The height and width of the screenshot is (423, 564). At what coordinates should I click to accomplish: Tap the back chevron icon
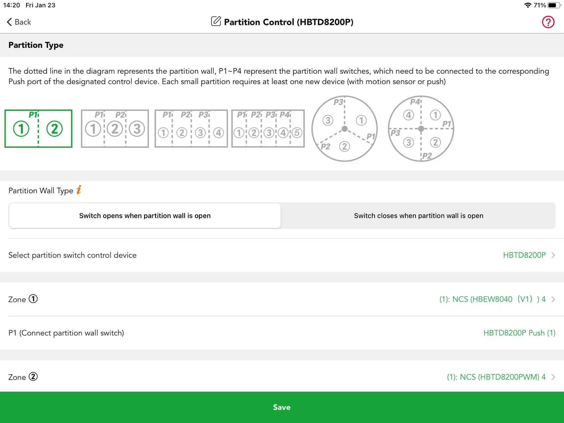pyautogui.click(x=9, y=22)
